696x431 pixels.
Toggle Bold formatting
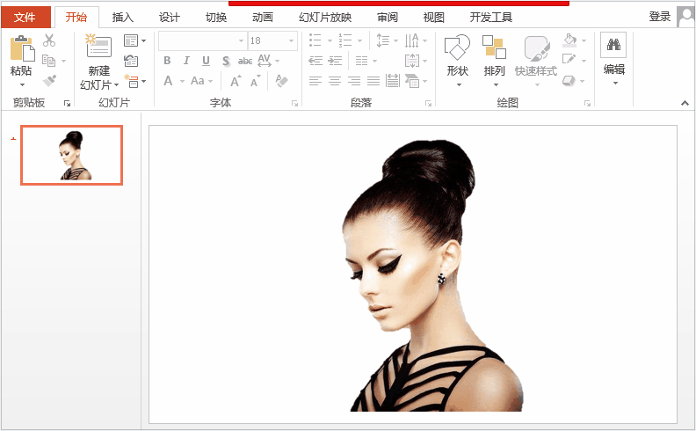point(167,61)
